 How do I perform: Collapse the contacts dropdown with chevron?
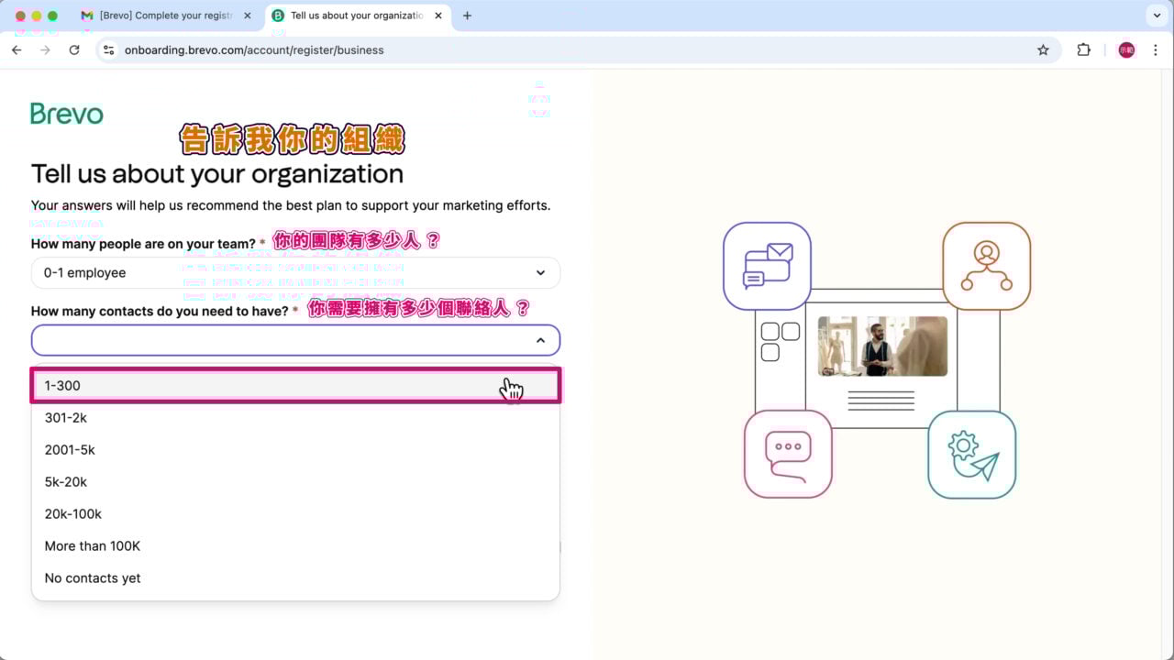pos(540,340)
